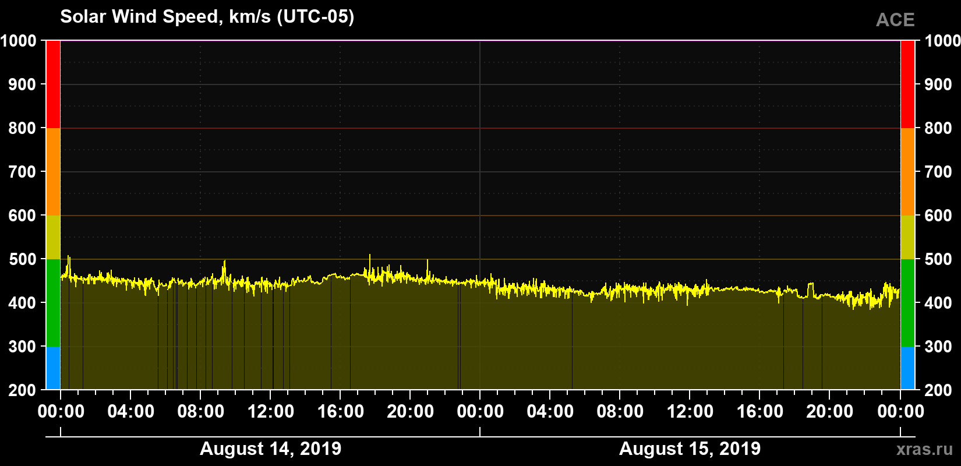Click the 08:00 time label for August 14
The width and height of the screenshot is (961, 466).
pyautogui.click(x=200, y=412)
